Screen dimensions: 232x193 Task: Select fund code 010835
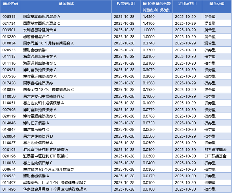point(9,90)
